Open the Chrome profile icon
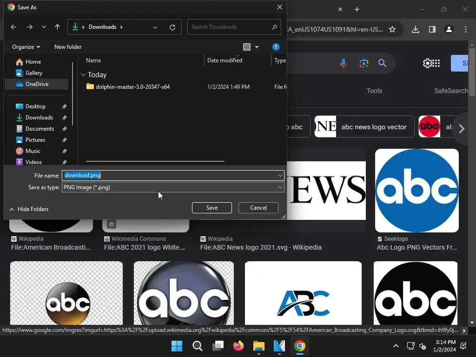The height and width of the screenshot is (357, 476). [x=449, y=29]
